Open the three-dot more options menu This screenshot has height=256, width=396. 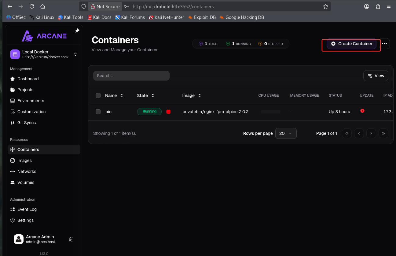coord(384,44)
